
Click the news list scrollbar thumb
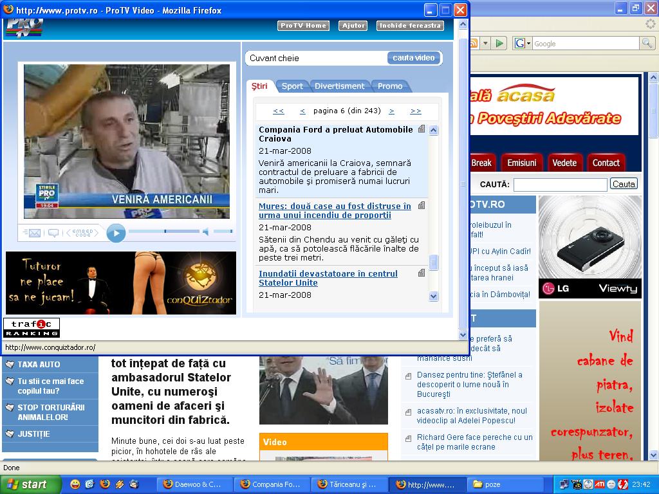[x=434, y=262]
